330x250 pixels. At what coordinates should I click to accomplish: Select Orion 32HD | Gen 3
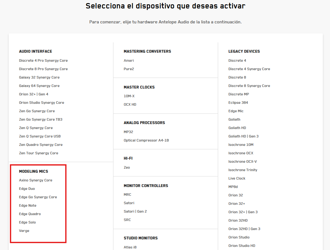pyautogui.click(x=244, y=229)
